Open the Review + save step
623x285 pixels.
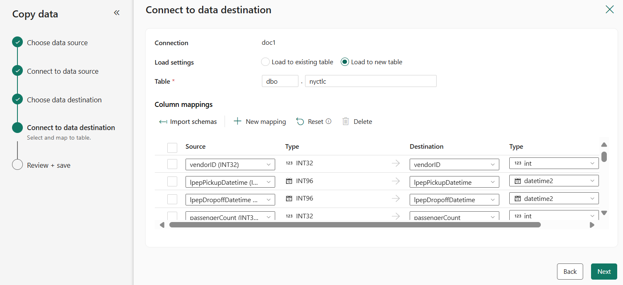coord(49,165)
